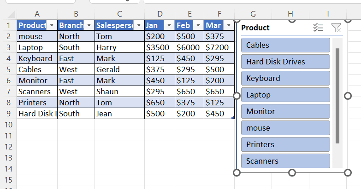Pick Monitor in the Product slicer
The width and height of the screenshot is (361, 189).
285,111
